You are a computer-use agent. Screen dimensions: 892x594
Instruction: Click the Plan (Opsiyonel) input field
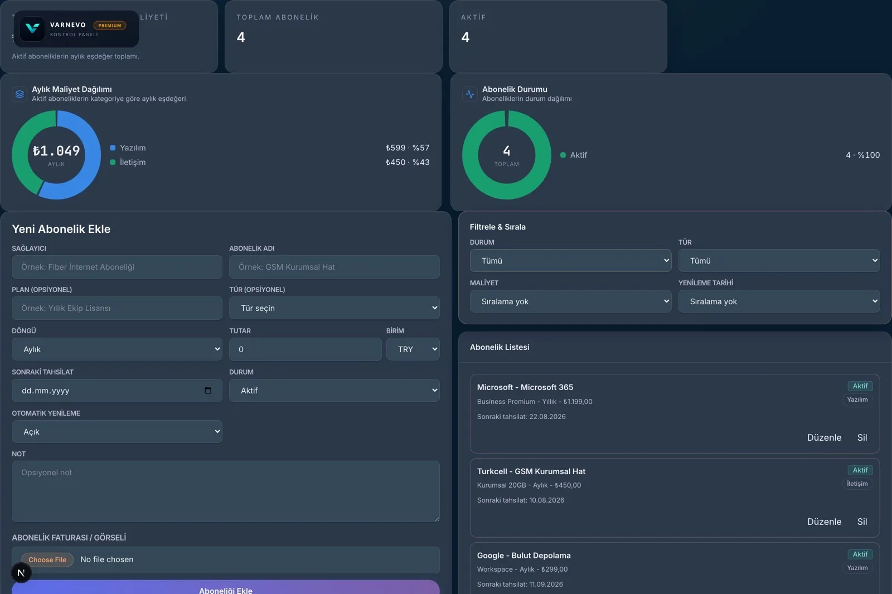click(x=117, y=308)
